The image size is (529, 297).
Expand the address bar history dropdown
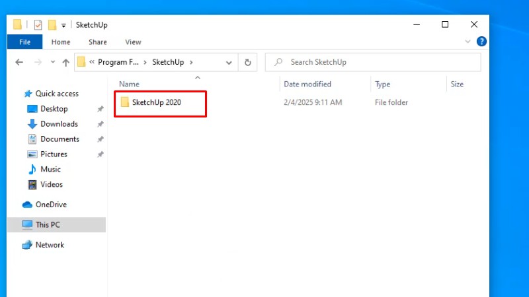[x=229, y=62]
